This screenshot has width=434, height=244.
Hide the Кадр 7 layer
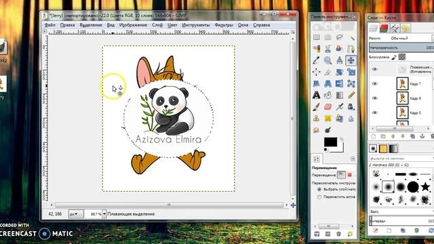coord(374,83)
